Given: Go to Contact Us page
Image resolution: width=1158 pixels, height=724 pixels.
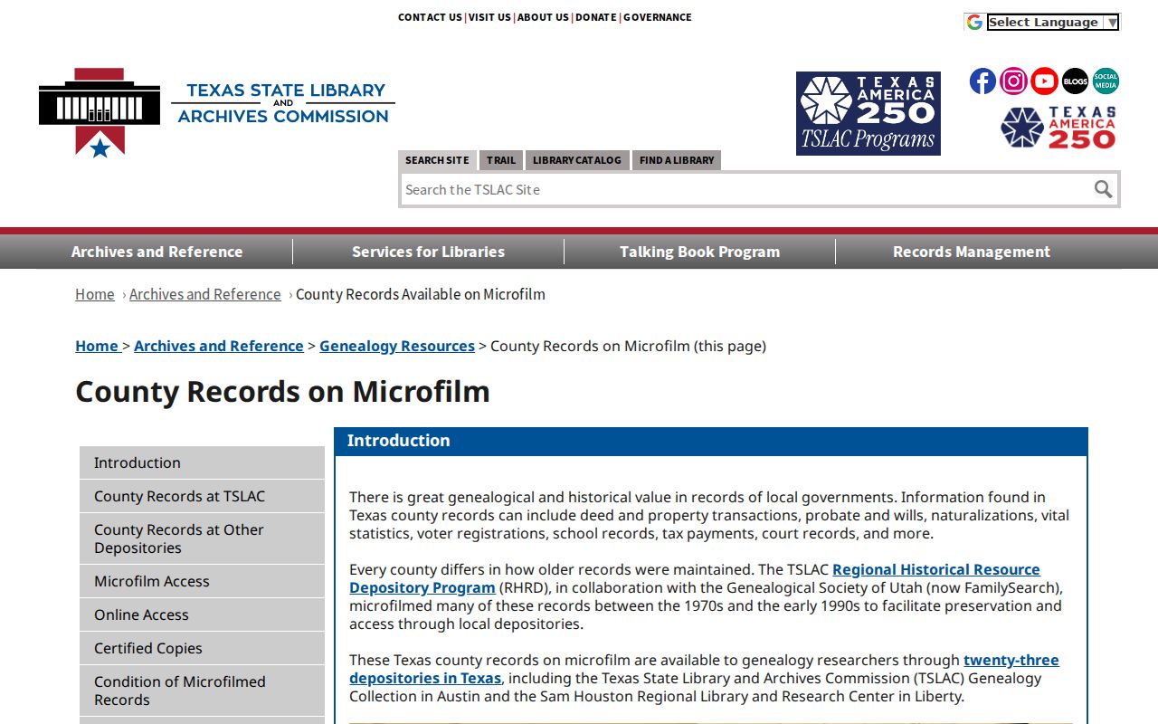Looking at the screenshot, I should [x=430, y=17].
